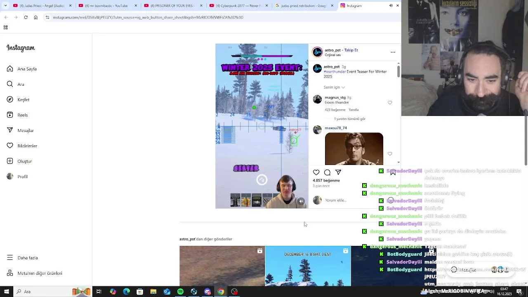The height and width of the screenshot is (297, 528).
Task: Click Takip Et to follow astro_pst
Action: point(351,50)
